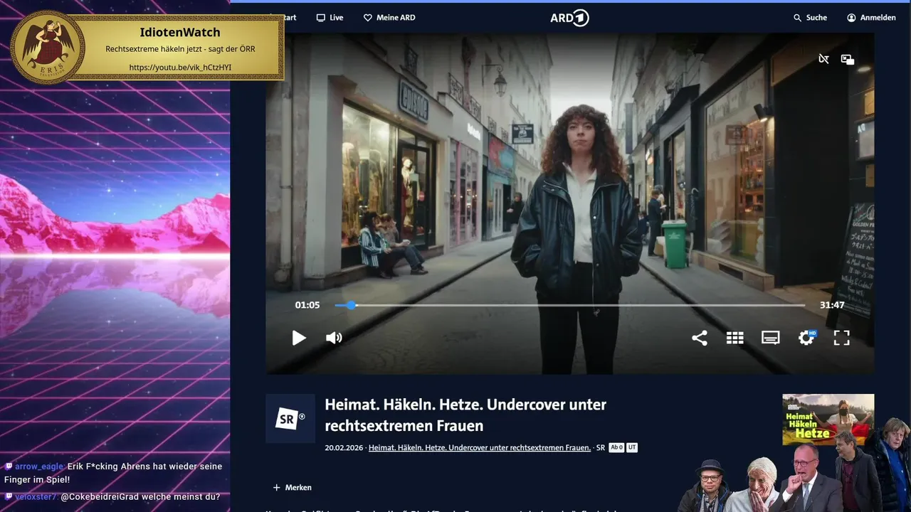The height and width of the screenshot is (512, 911).
Task: Click the youtu.be link in IdiotenWatch banner
Action: point(180,68)
